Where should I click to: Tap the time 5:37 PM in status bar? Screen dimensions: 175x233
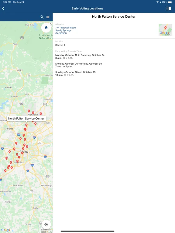point(7,2)
